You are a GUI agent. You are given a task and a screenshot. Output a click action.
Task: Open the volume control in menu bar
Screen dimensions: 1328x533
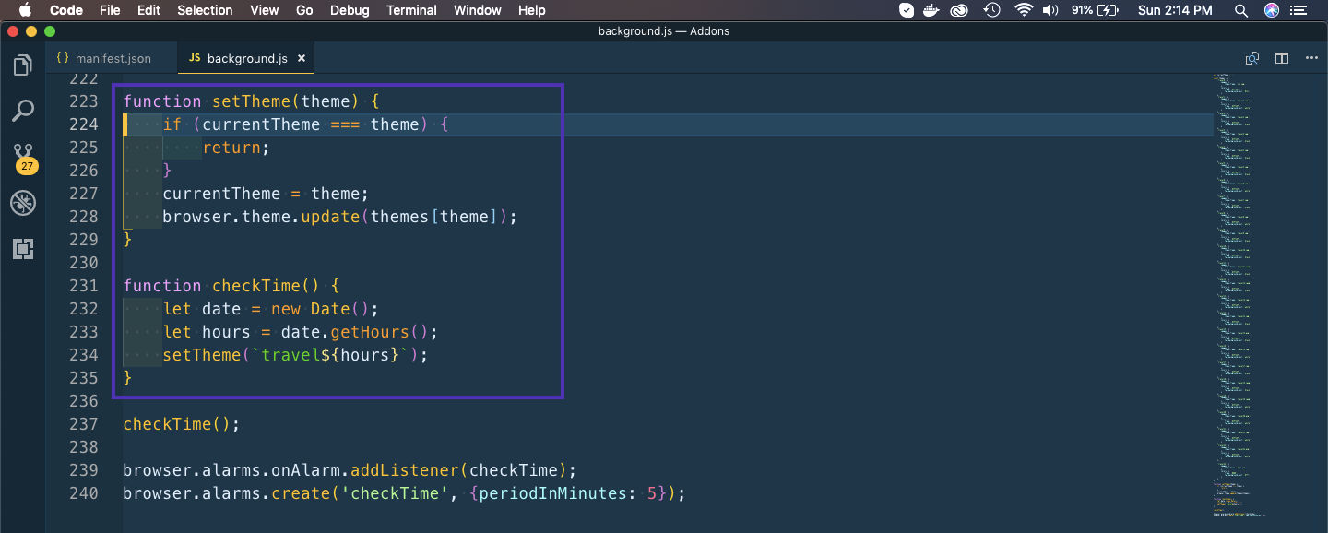pyautogui.click(x=1050, y=10)
